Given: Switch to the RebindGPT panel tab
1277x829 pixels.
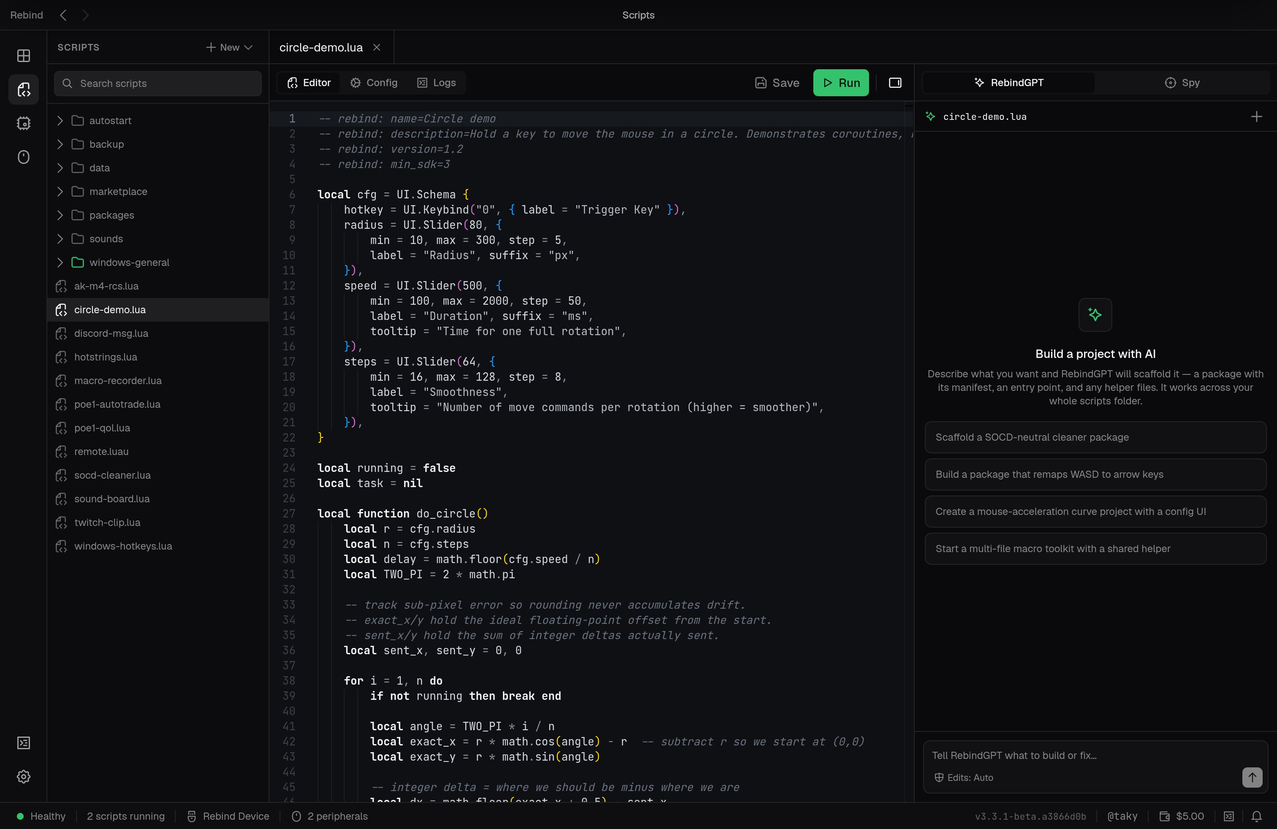Looking at the screenshot, I should 1009,83.
